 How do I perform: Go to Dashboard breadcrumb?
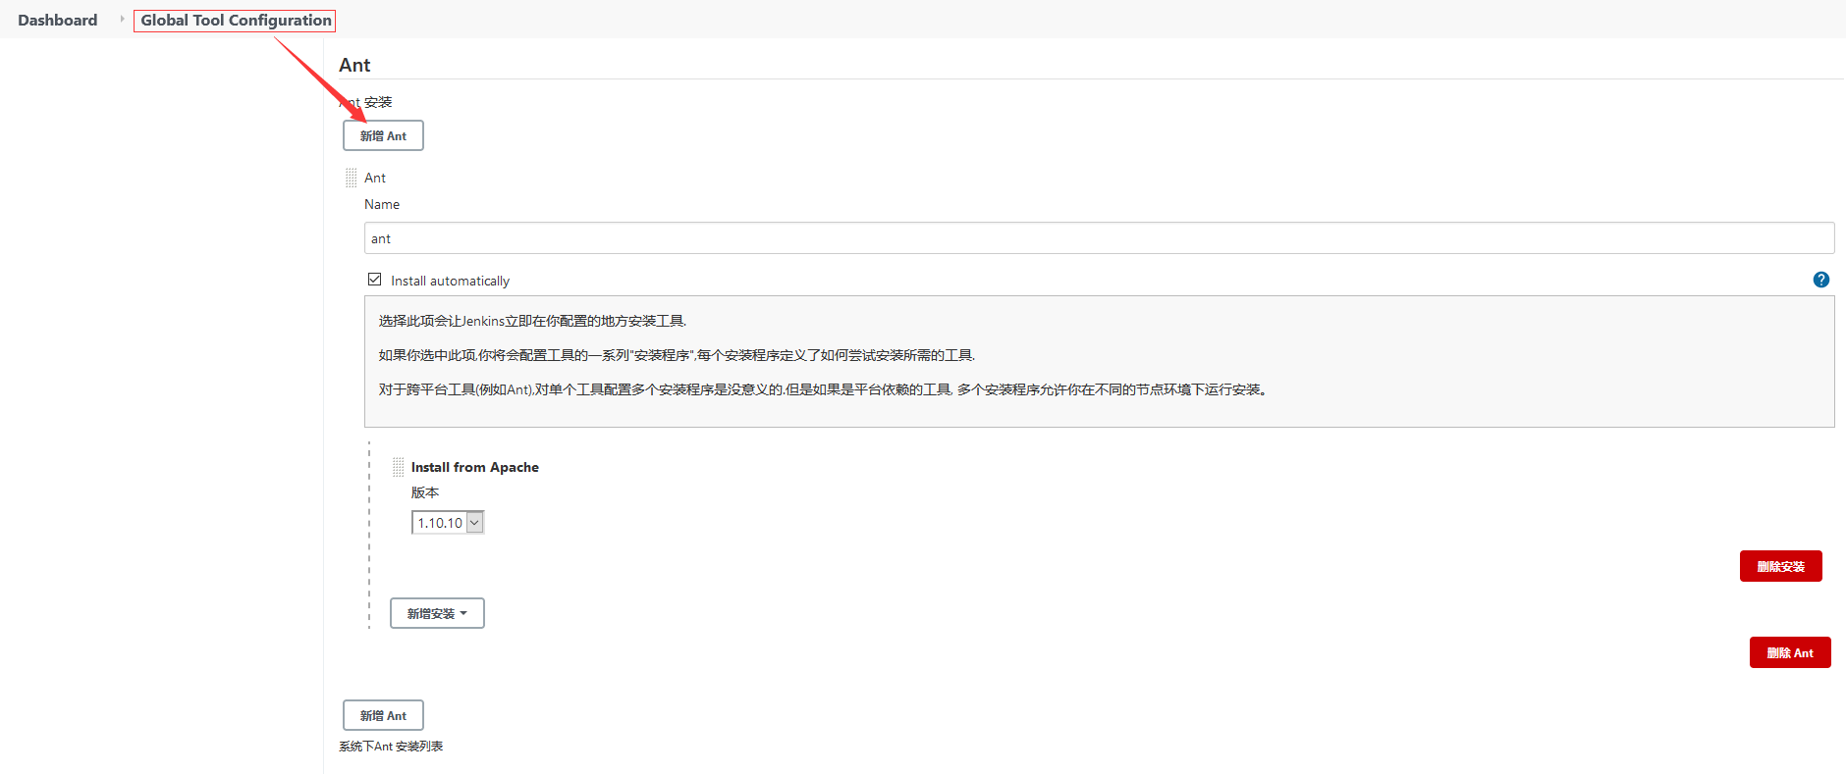[58, 20]
